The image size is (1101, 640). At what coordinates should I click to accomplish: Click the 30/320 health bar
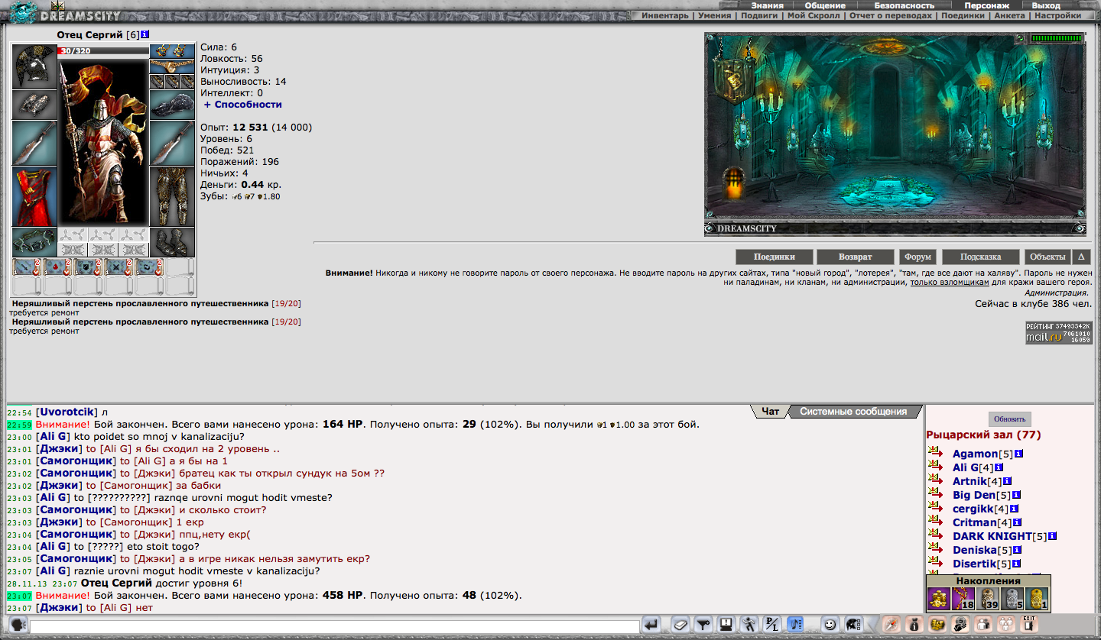point(103,51)
